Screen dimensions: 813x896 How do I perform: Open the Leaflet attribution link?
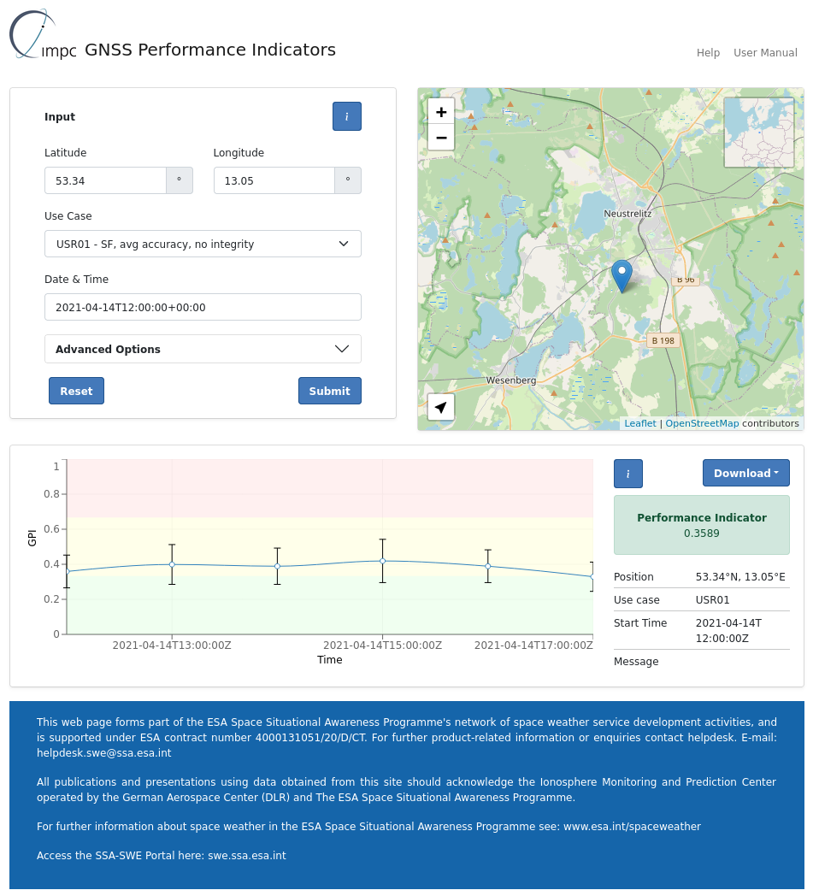[x=640, y=423]
